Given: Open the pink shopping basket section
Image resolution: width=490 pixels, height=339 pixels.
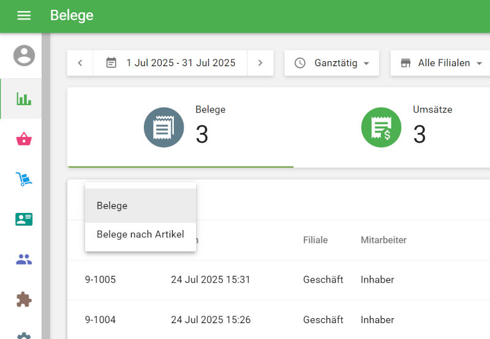Looking at the screenshot, I should 24,140.
